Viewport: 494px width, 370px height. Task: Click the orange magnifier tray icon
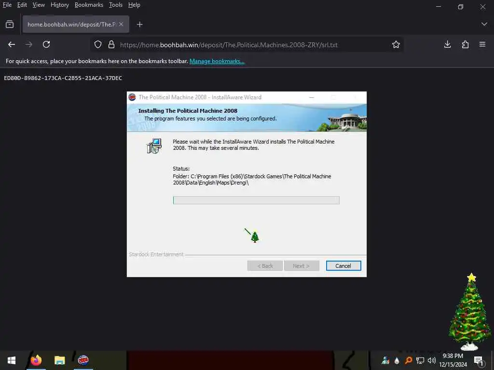tap(408, 360)
